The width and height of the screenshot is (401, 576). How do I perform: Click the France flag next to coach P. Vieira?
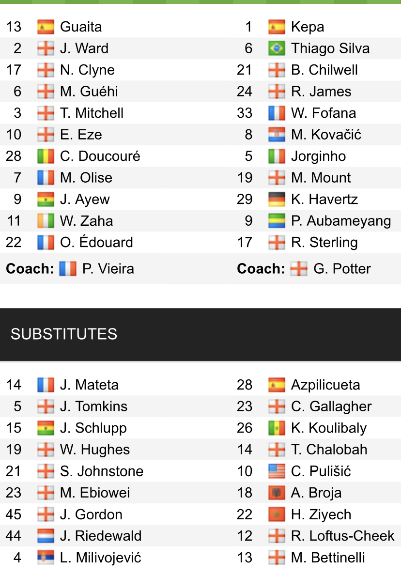click(x=68, y=269)
